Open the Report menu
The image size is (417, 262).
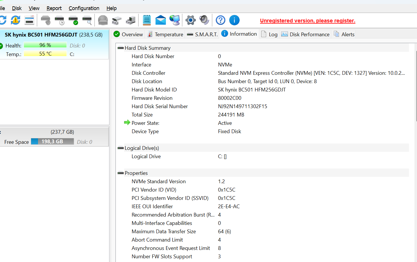[54, 8]
